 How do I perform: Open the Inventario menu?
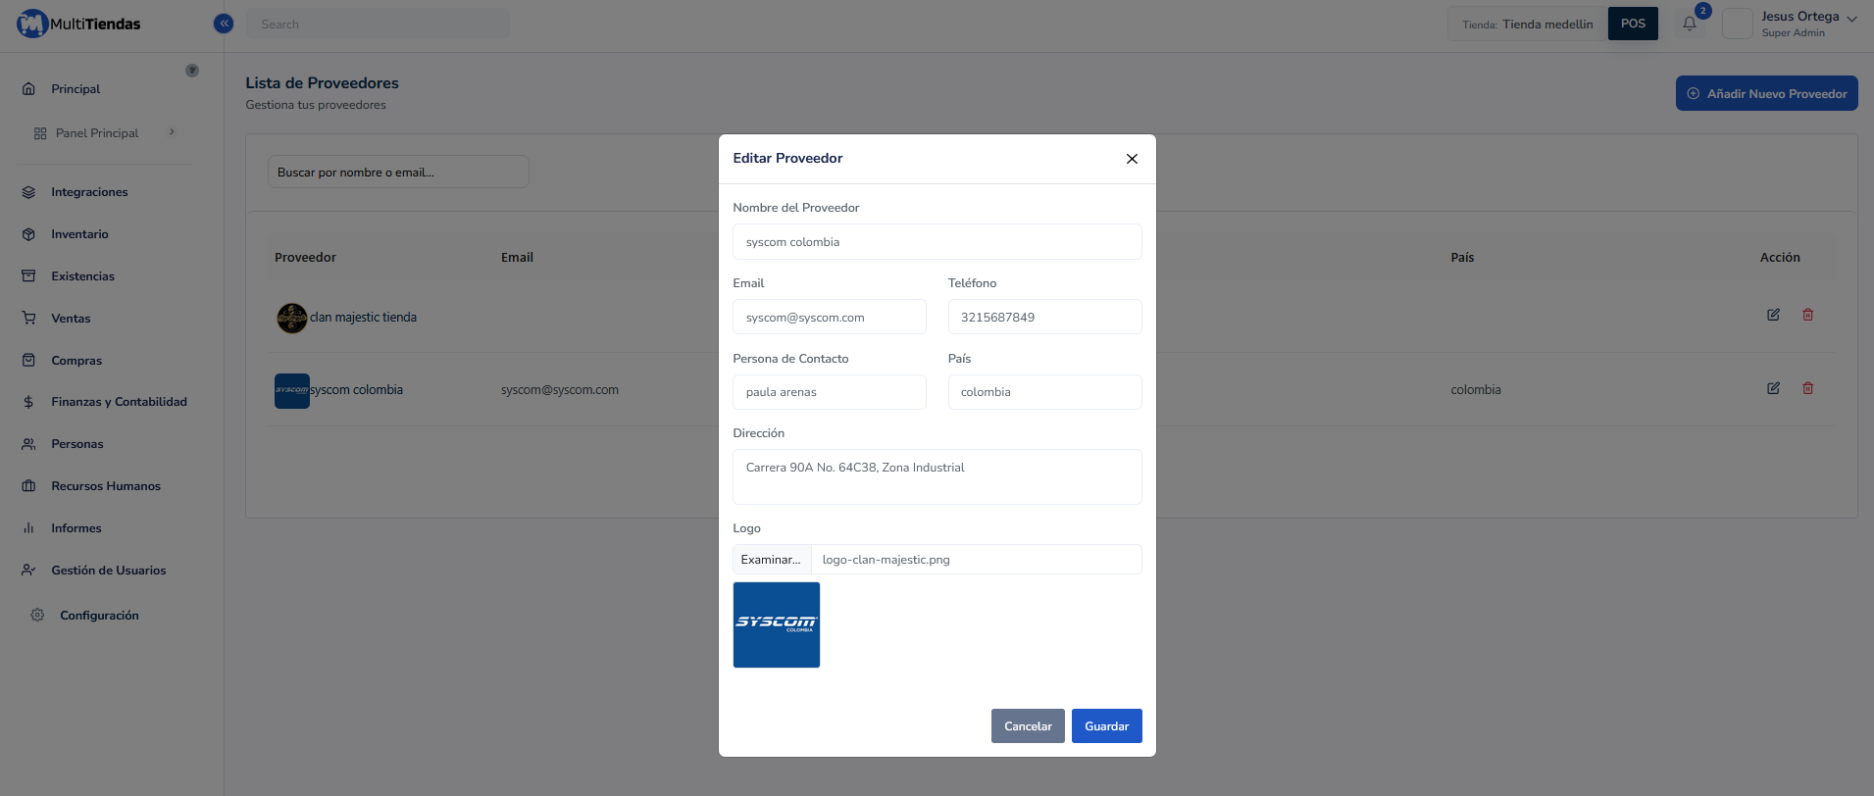79,234
